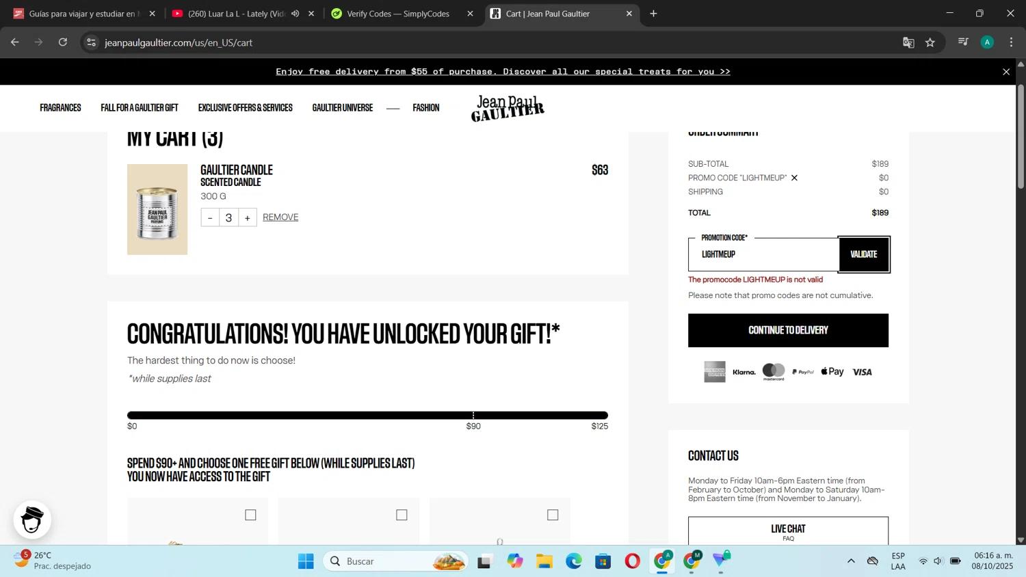The height and width of the screenshot is (577, 1026).
Task: Open the Chrome profile avatar
Action: pyautogui.click(x=987, y=42)
